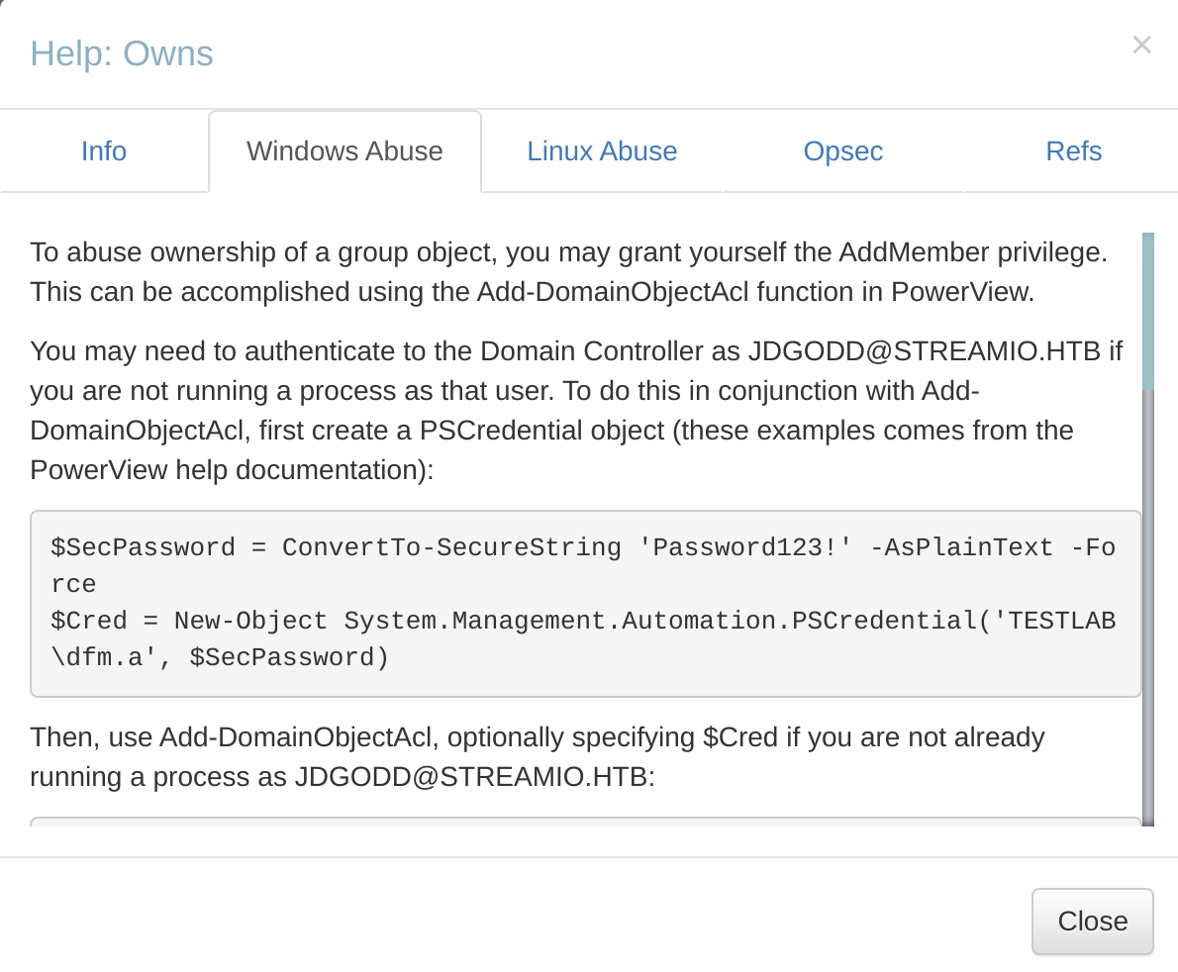Click the 'Then, use Add-DomainObjectAcl' paragraph
1178x972 pixels.
click(x=537, y=756)
